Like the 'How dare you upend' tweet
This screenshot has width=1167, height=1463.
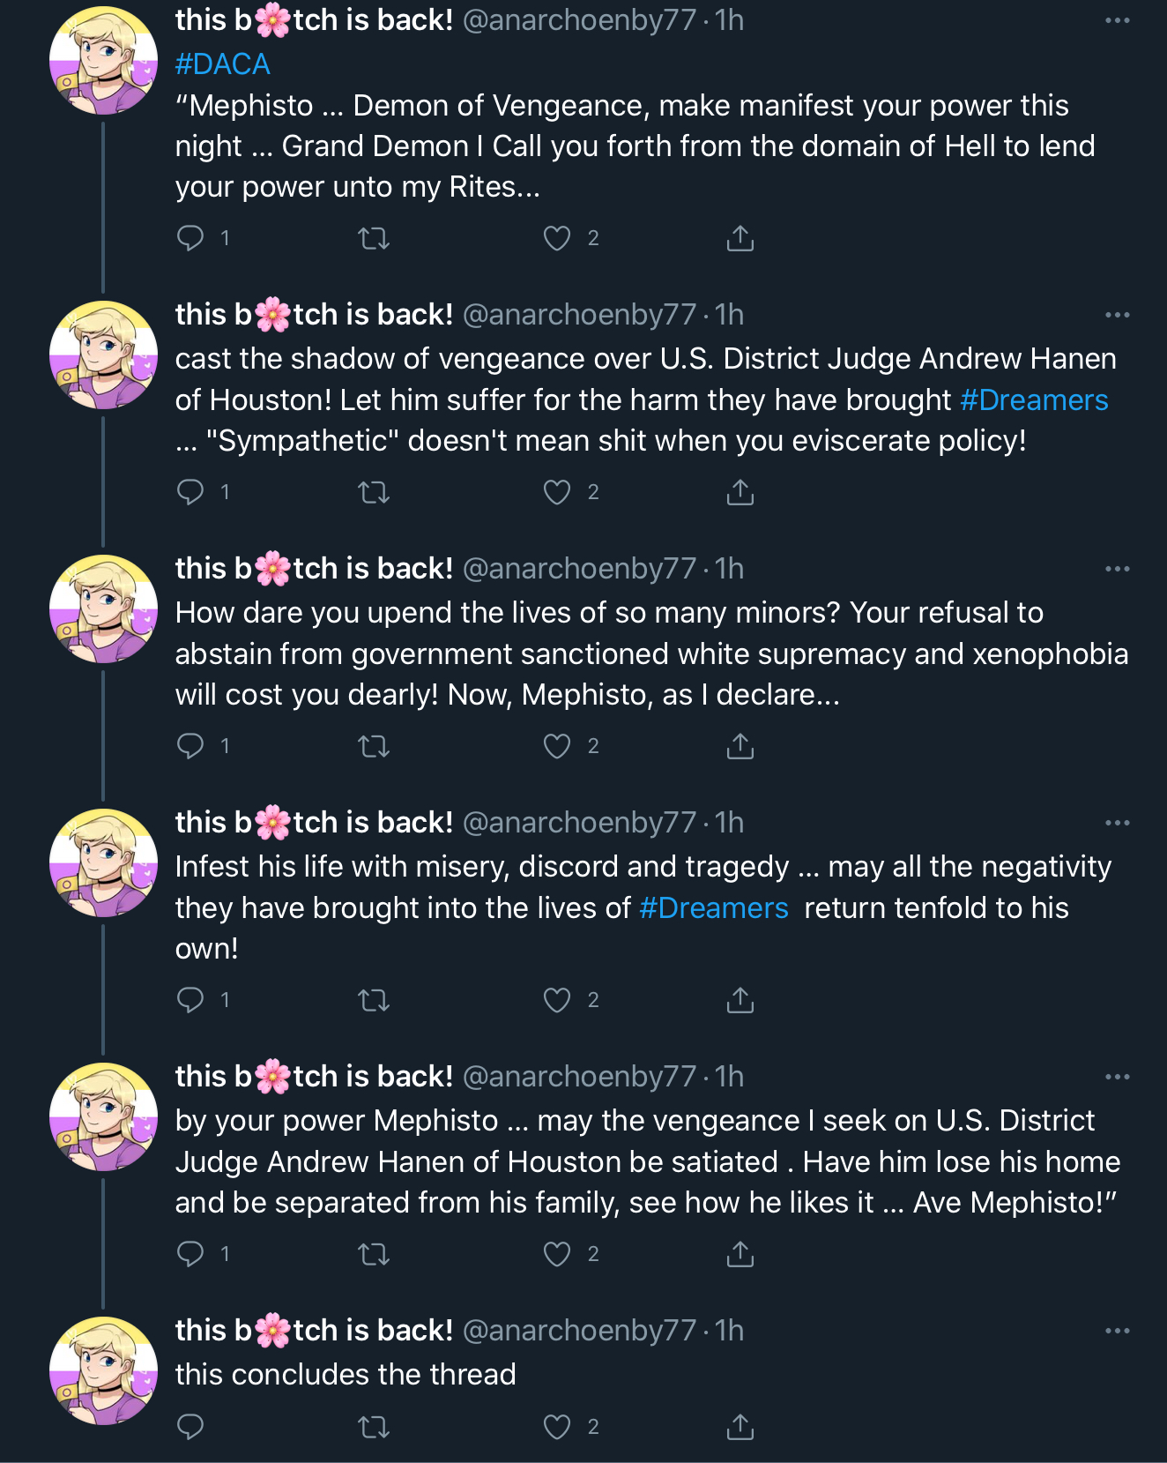click(x=557, y=746)
